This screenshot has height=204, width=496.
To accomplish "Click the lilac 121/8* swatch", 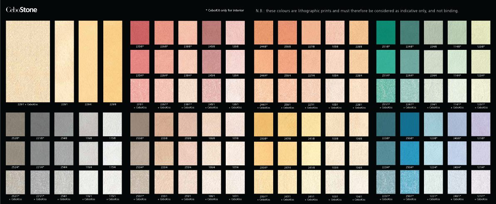I will (481, 123).
